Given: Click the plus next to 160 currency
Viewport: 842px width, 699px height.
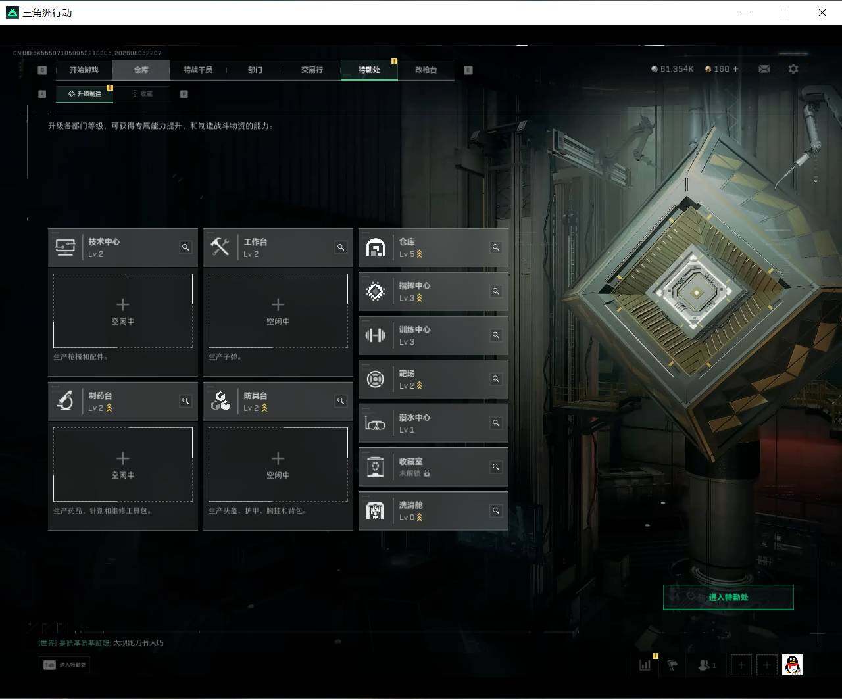Looking at the screenshot, I should coord(735,69).
